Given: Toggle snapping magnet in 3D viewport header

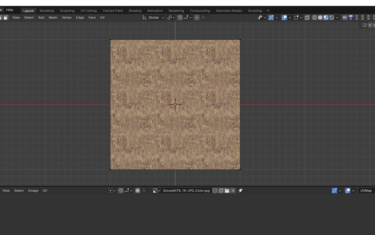Looking at the screenshot, I should click(180, 17).
